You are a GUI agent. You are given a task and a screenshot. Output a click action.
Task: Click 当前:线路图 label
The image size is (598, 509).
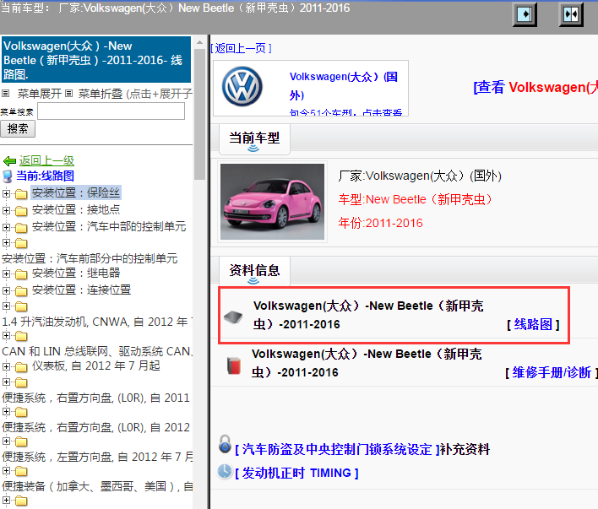45,176
